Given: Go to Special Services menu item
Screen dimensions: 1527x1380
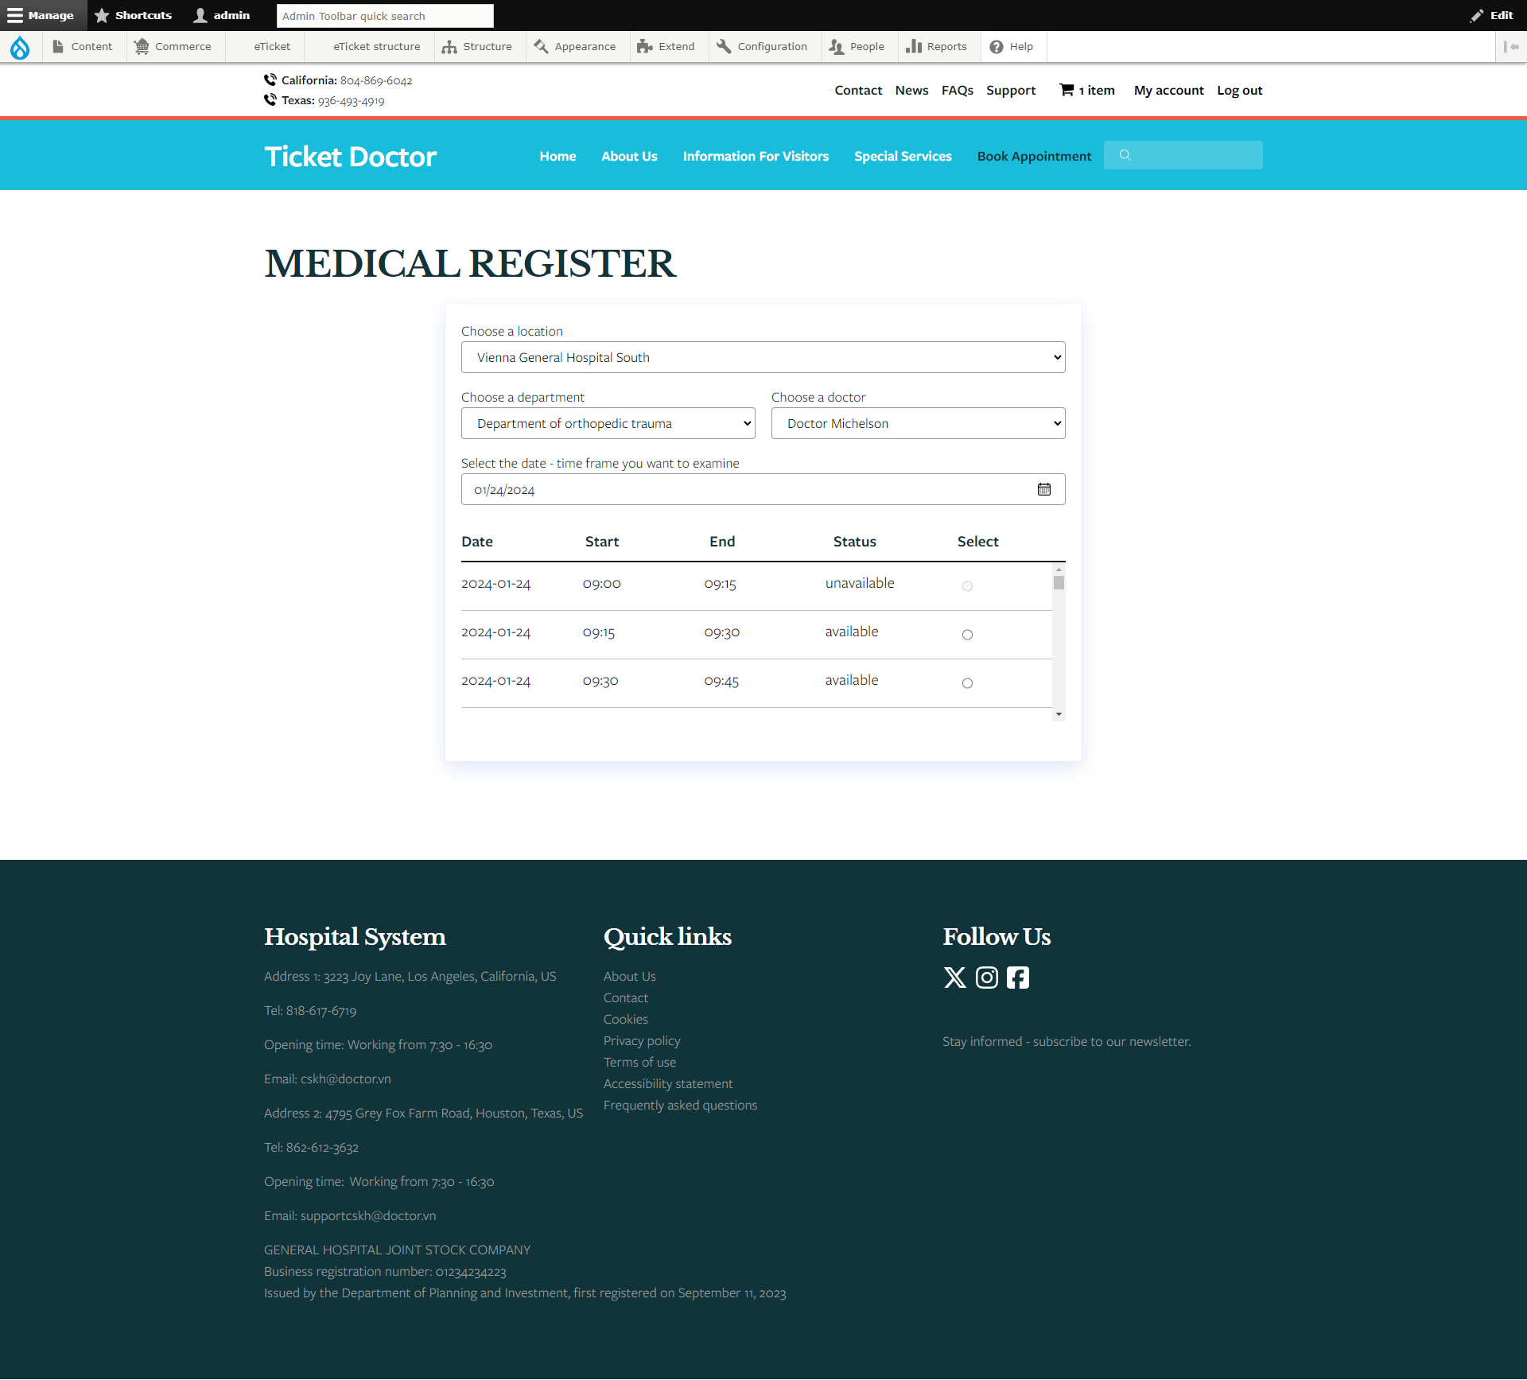Looking at the screenshot, I should [x=903, y=156].
